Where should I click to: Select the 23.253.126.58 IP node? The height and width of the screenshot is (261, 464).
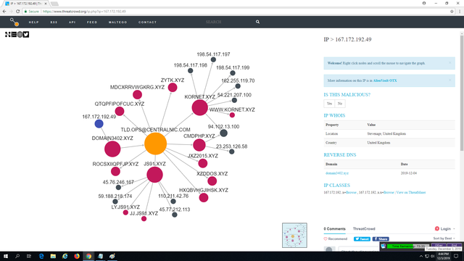[232, 152]
